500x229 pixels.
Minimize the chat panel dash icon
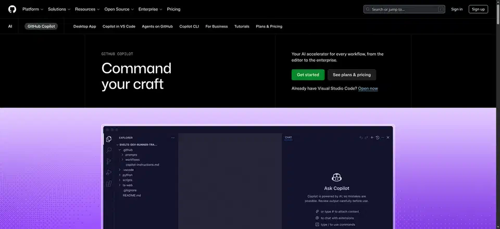(383, 137)
